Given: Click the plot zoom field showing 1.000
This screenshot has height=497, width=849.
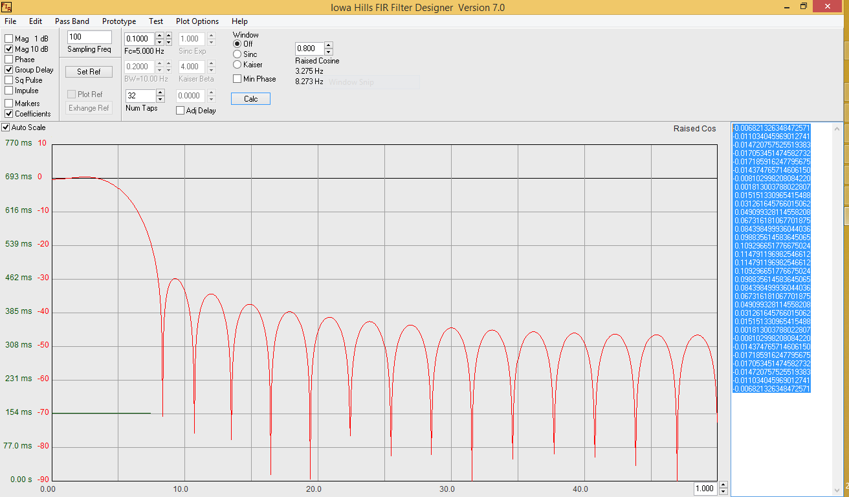Looking at the screenshot, I should pos(705,489).
